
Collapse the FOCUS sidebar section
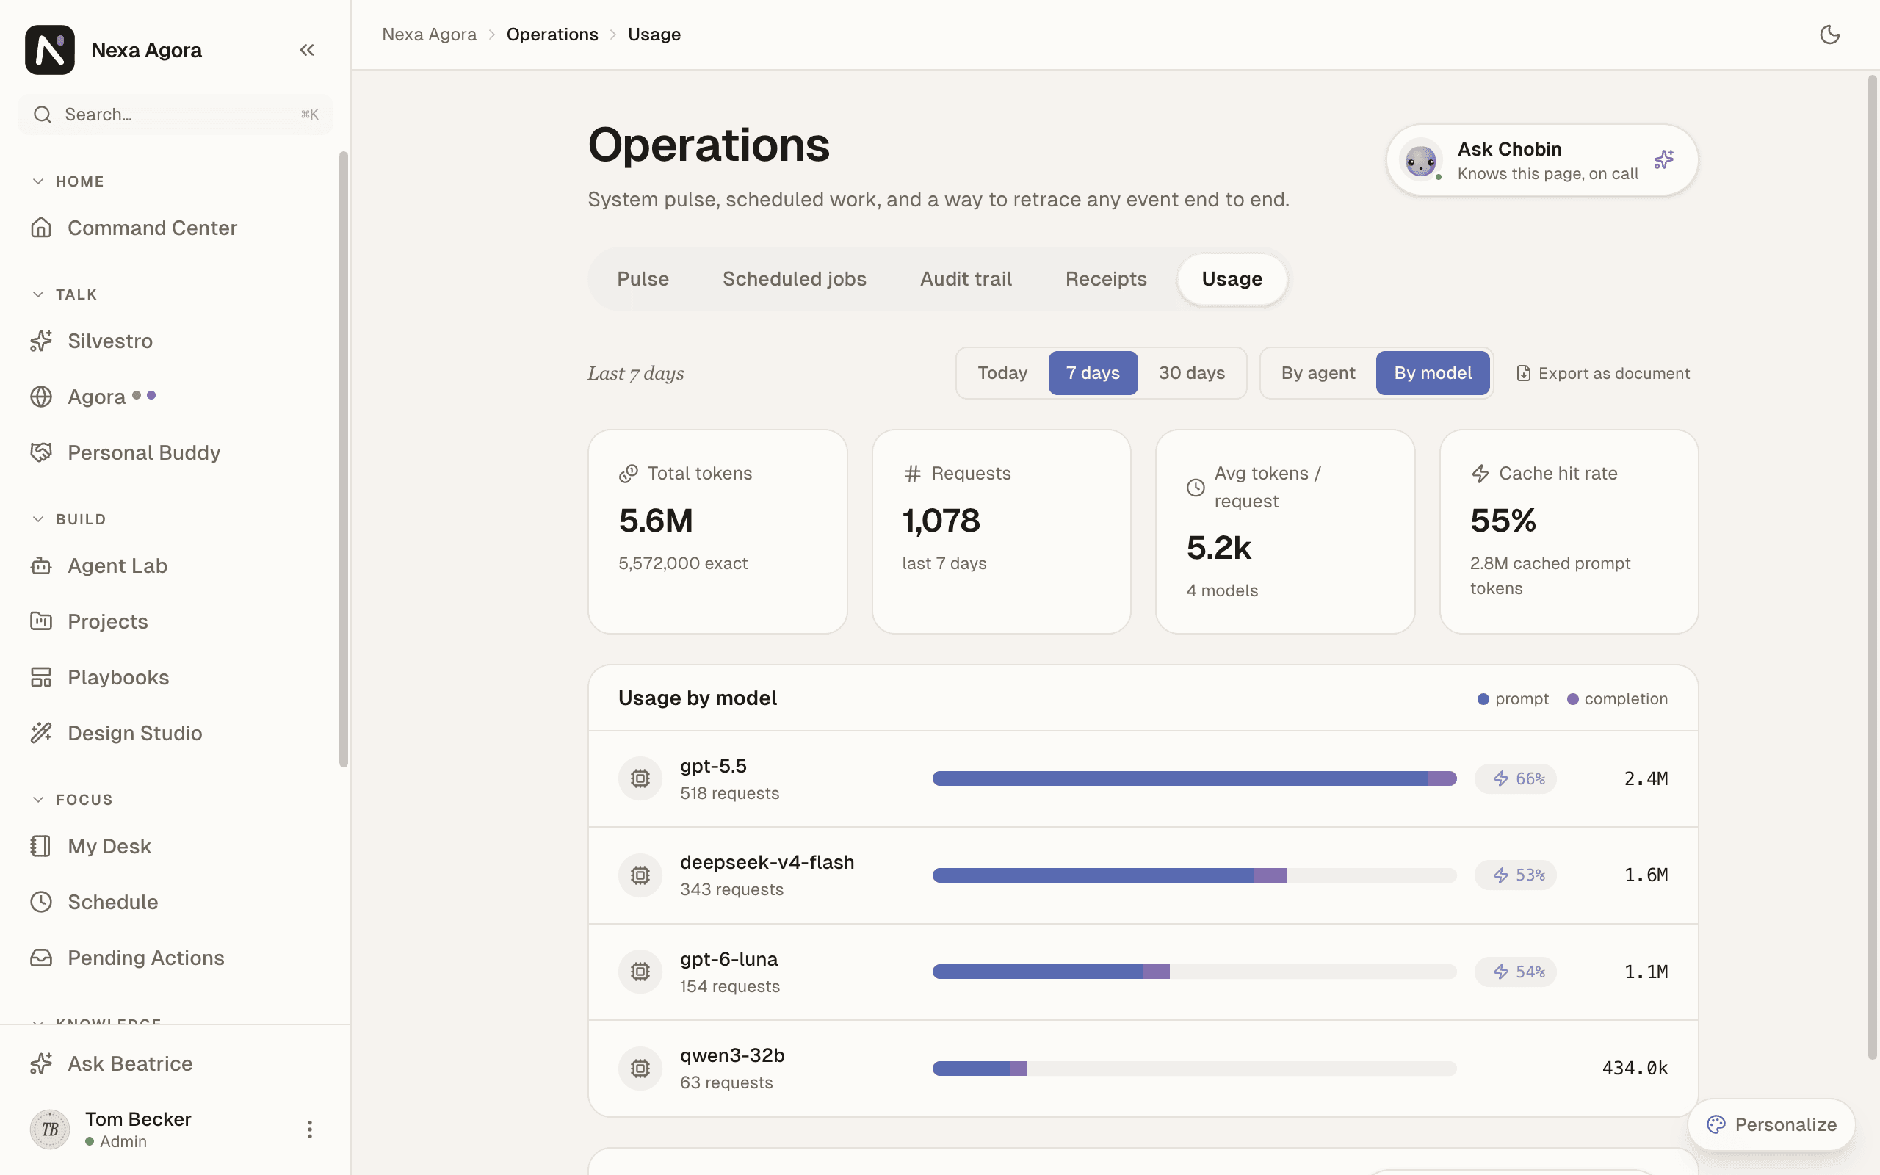coord(71,800)
